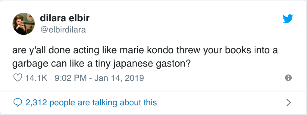Open the dilara elbir display name

click(65, 18)
